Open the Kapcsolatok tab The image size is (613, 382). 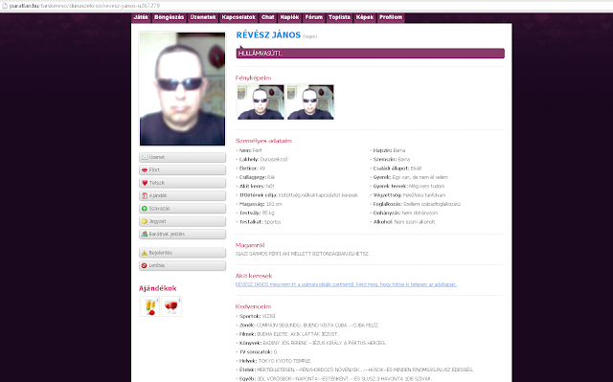[x=238, y=17]
